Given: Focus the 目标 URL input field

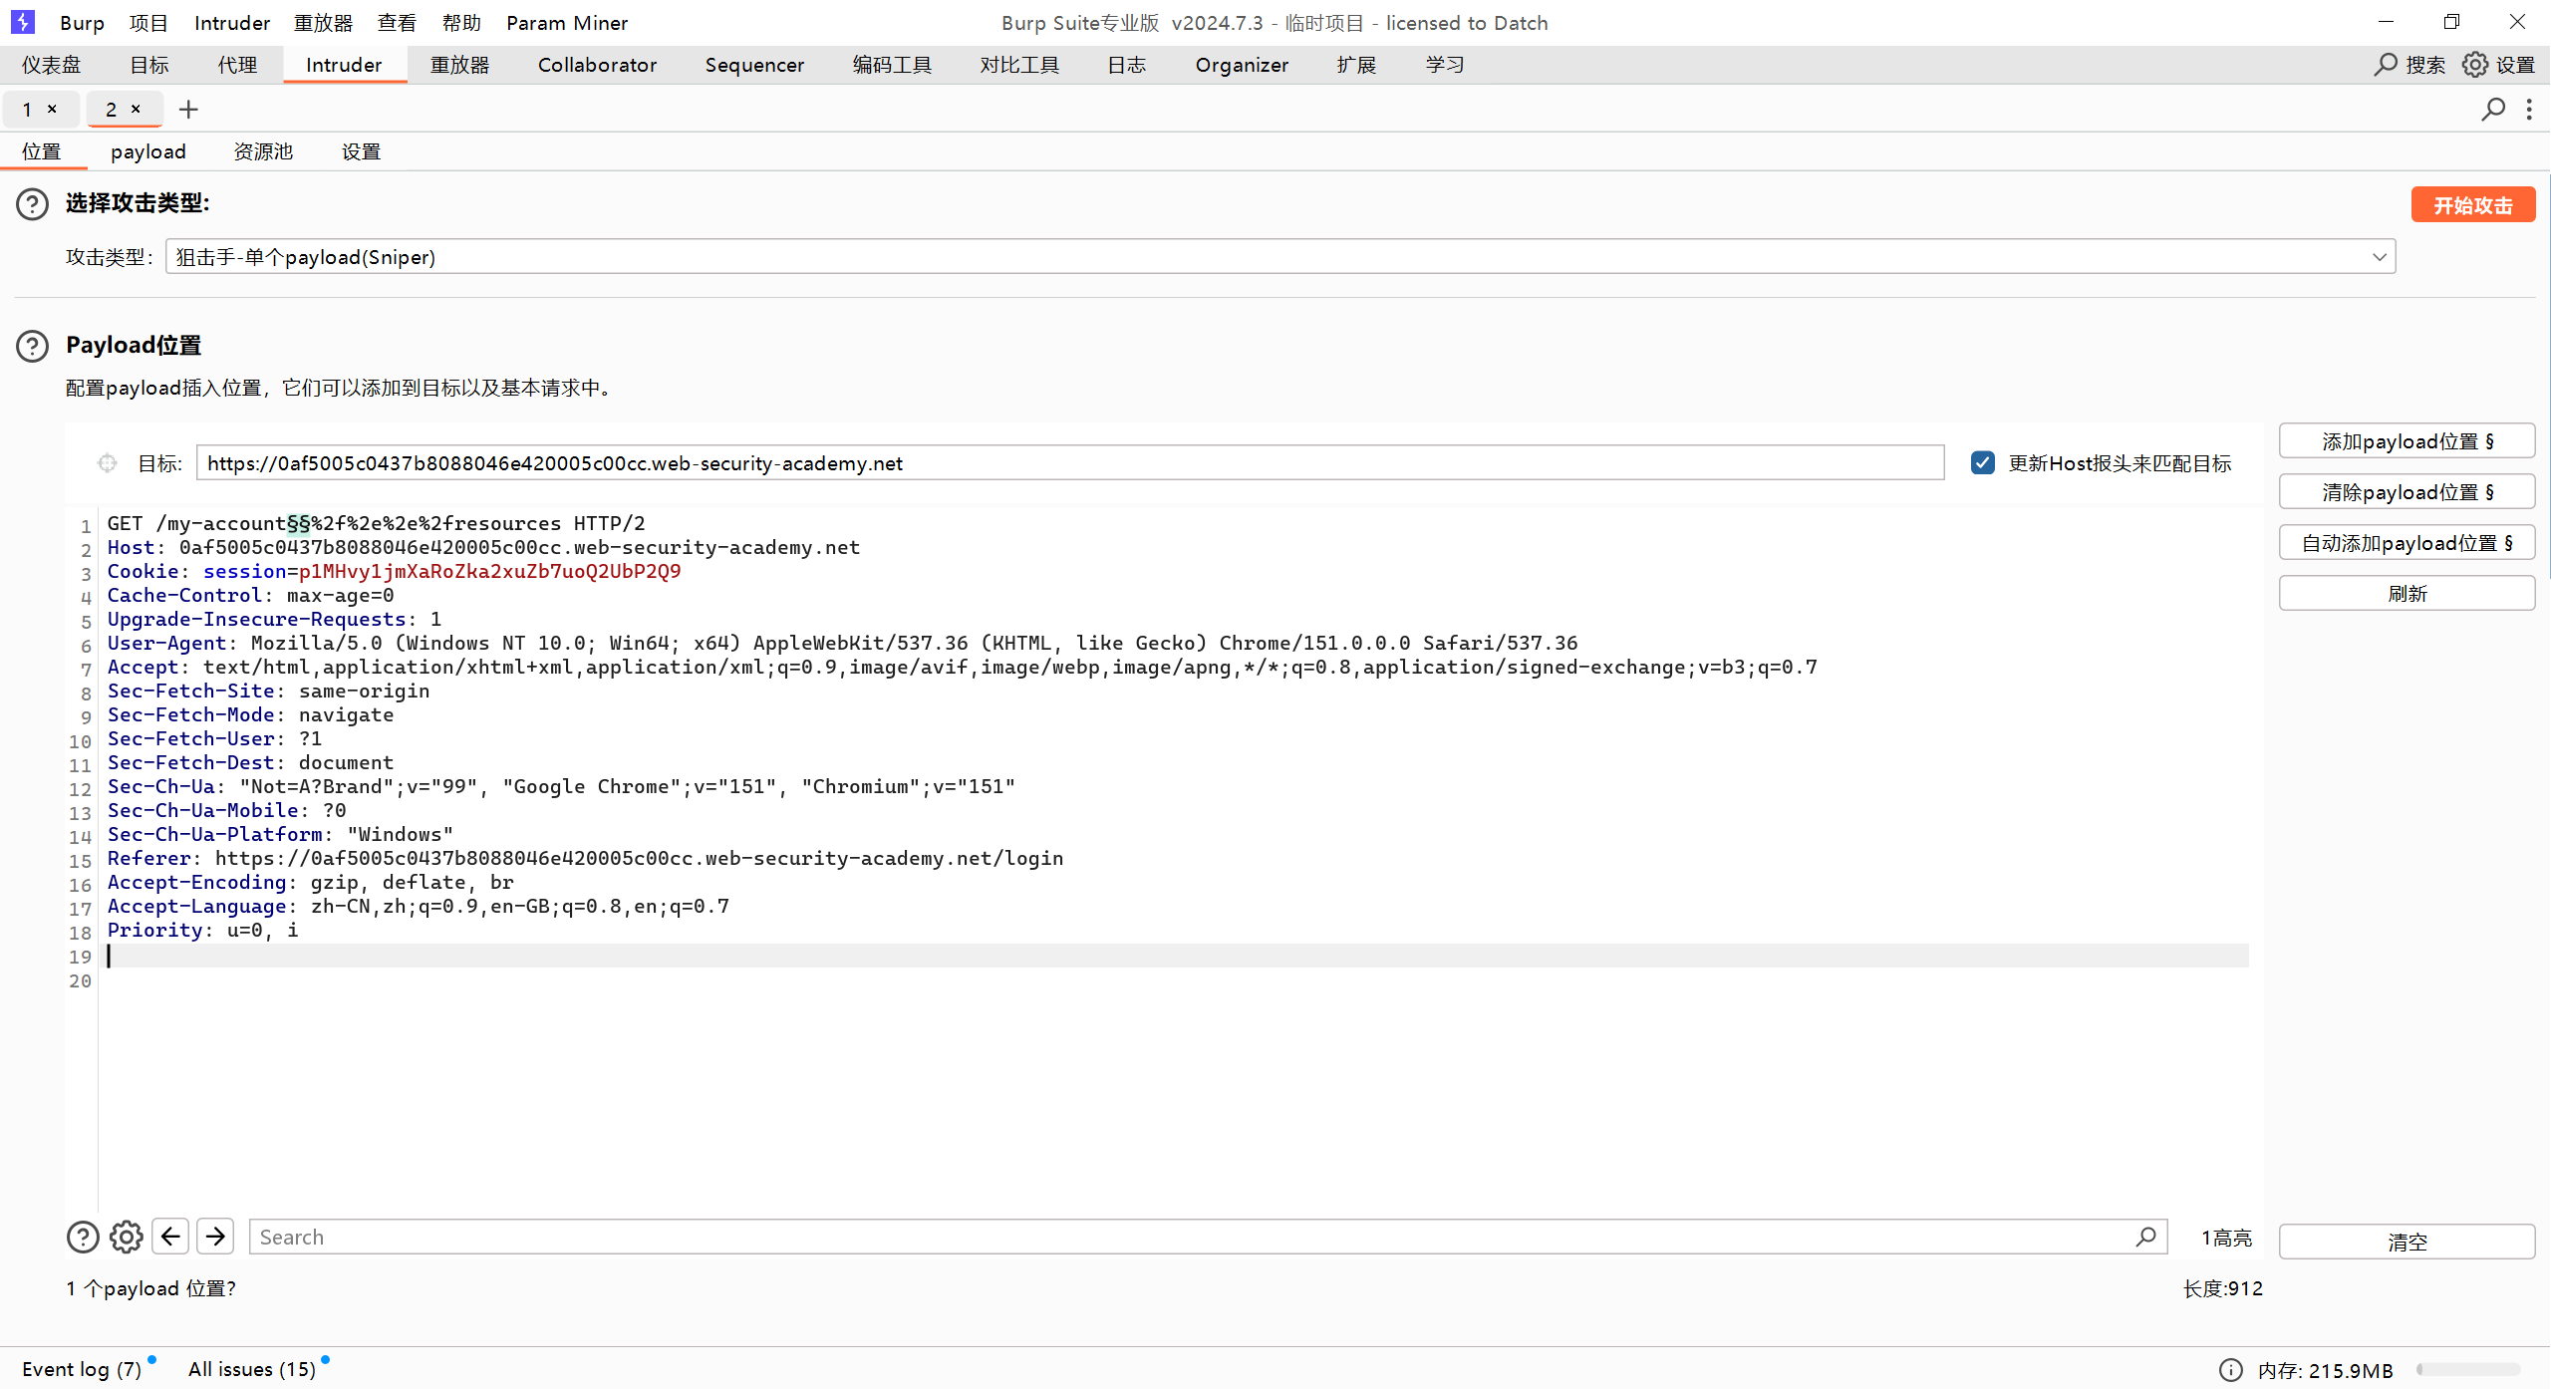Looking at the screenshot, I should 1070,463.
